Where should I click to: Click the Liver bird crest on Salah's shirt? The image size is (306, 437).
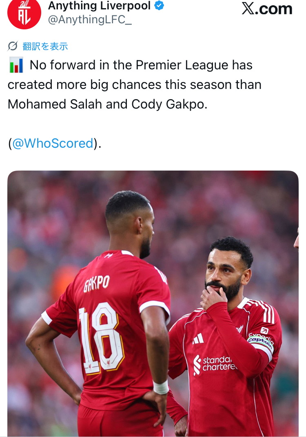[239, 329]
